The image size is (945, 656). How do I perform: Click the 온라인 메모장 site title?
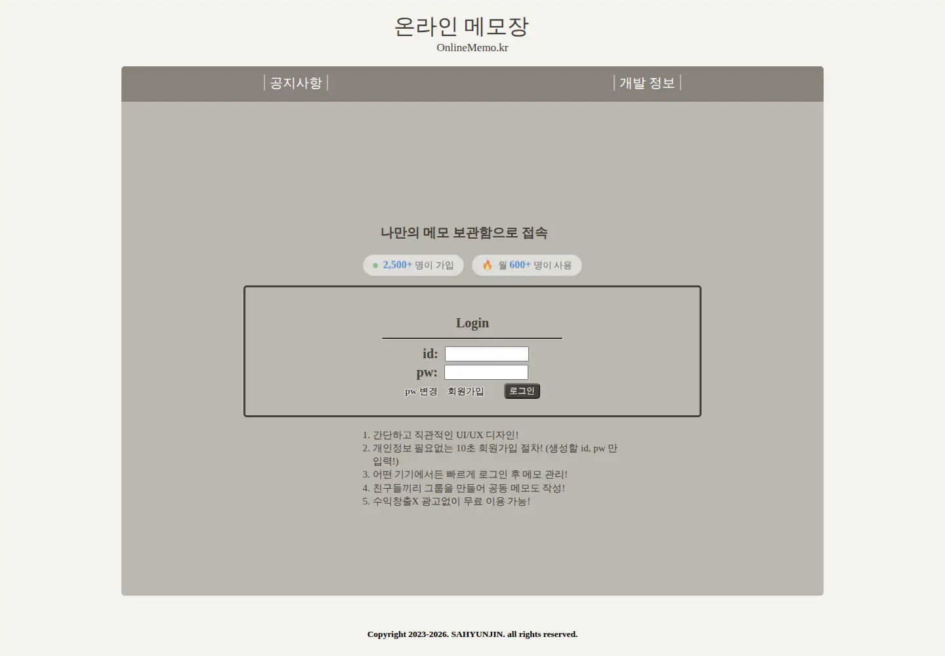(461, 26)
